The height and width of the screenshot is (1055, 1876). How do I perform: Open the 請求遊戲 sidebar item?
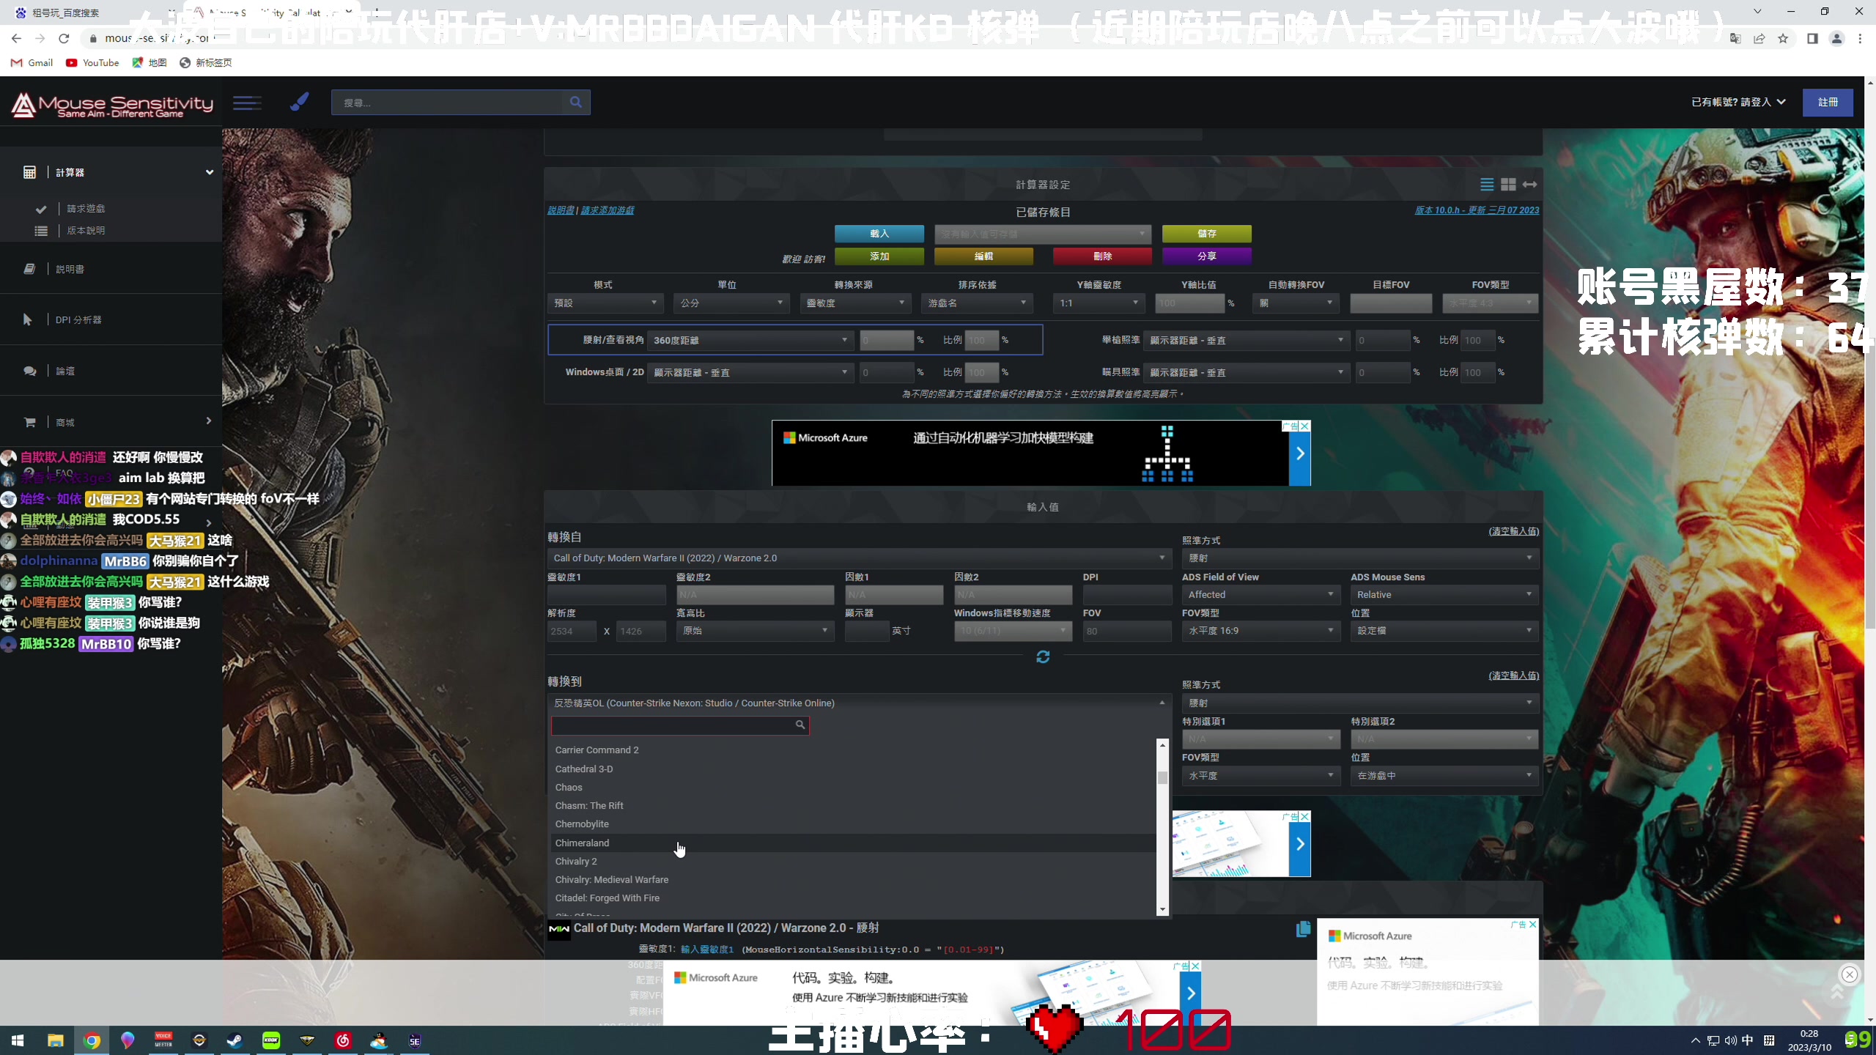86,209
